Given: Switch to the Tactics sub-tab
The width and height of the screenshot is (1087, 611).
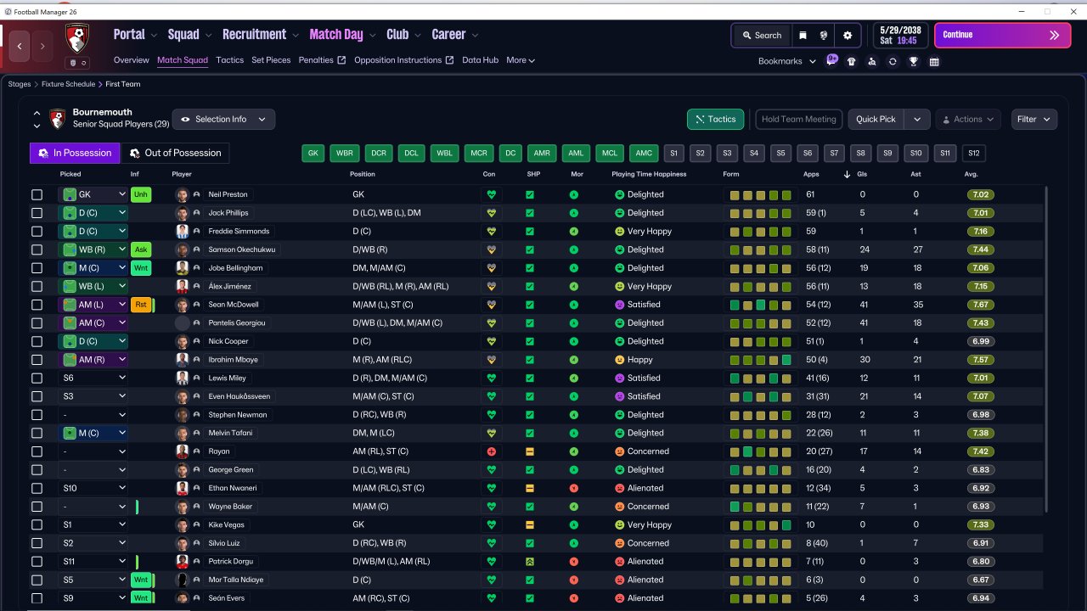Looking at the screenshot, I should pos(229,60).
